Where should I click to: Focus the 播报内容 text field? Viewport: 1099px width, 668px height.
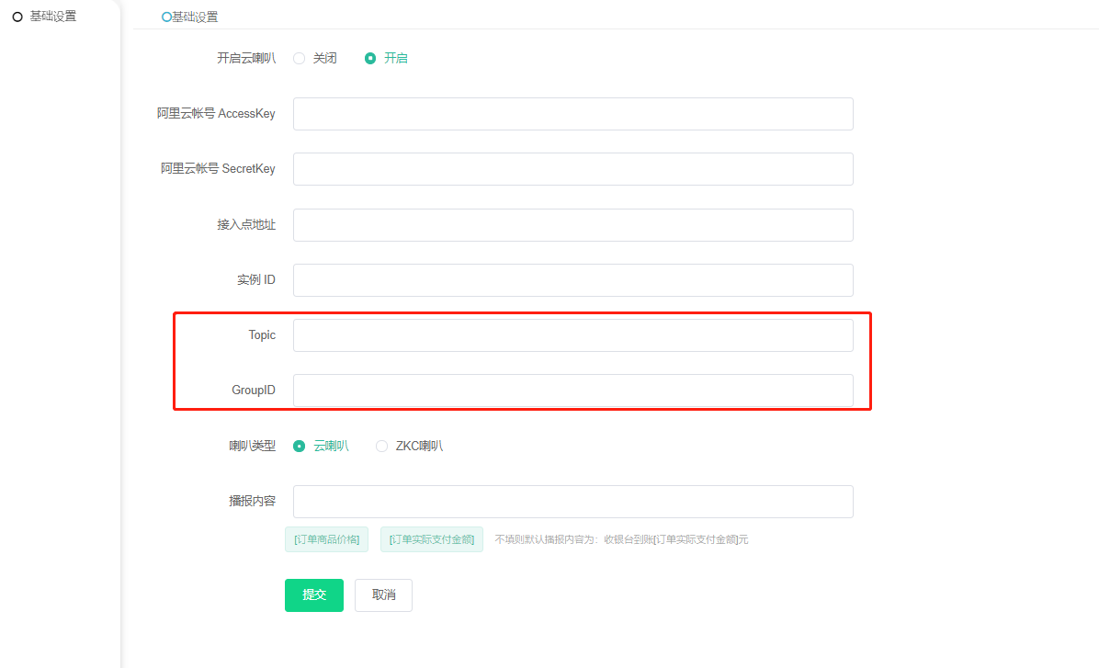pyautogui.click(x=572, y=502)
